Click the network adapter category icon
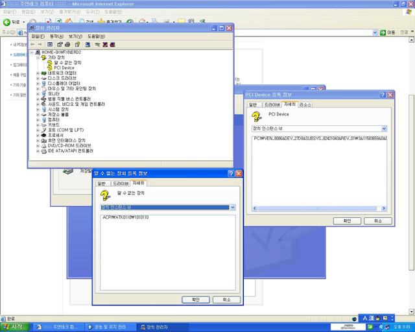The image size is (415, 332). coord(44,73)
